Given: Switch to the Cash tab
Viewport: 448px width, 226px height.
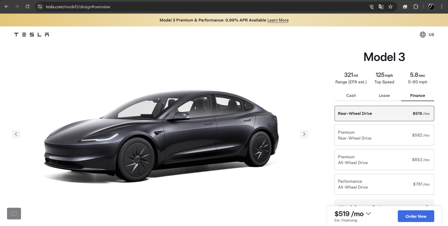Looking at the screenshot, I should [351, 96].
